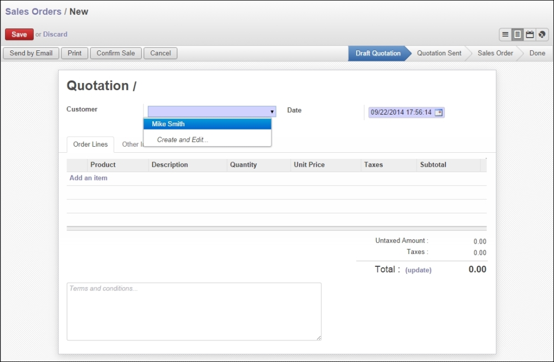Image resolution: width=554 pixels, height=362 pixels.
Task: Expand the Customer dropdown arrow
Action: 271,111
